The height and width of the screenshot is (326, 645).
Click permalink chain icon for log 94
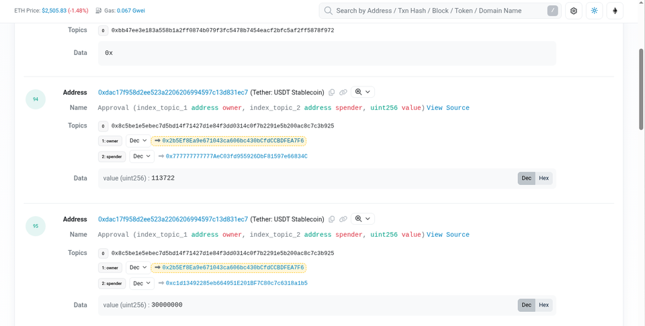pyautogui.click(x=343, y=93)
